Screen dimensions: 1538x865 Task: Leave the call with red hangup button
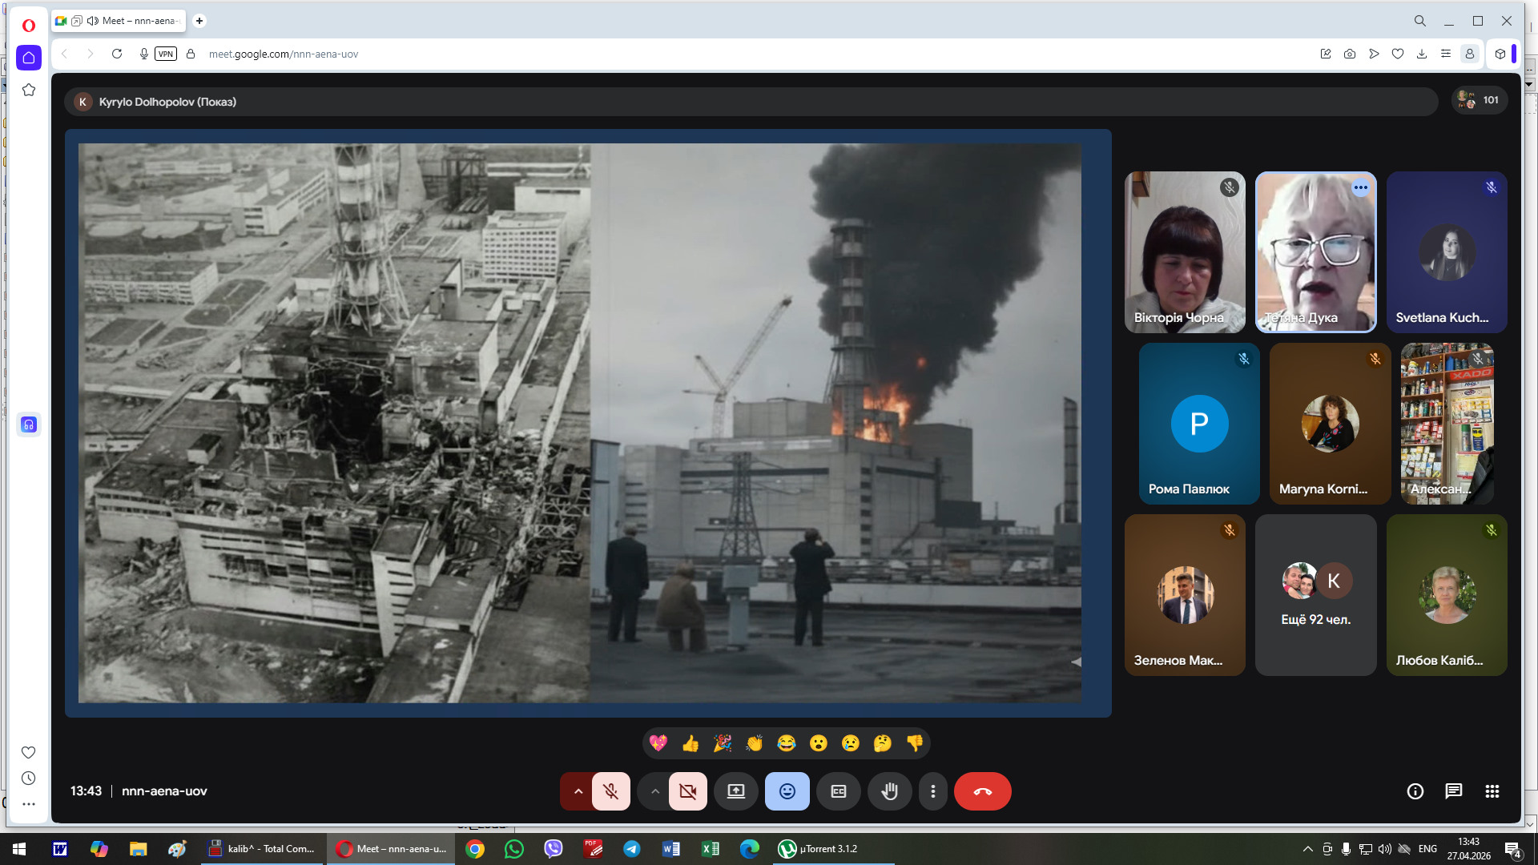coord(982,791)
